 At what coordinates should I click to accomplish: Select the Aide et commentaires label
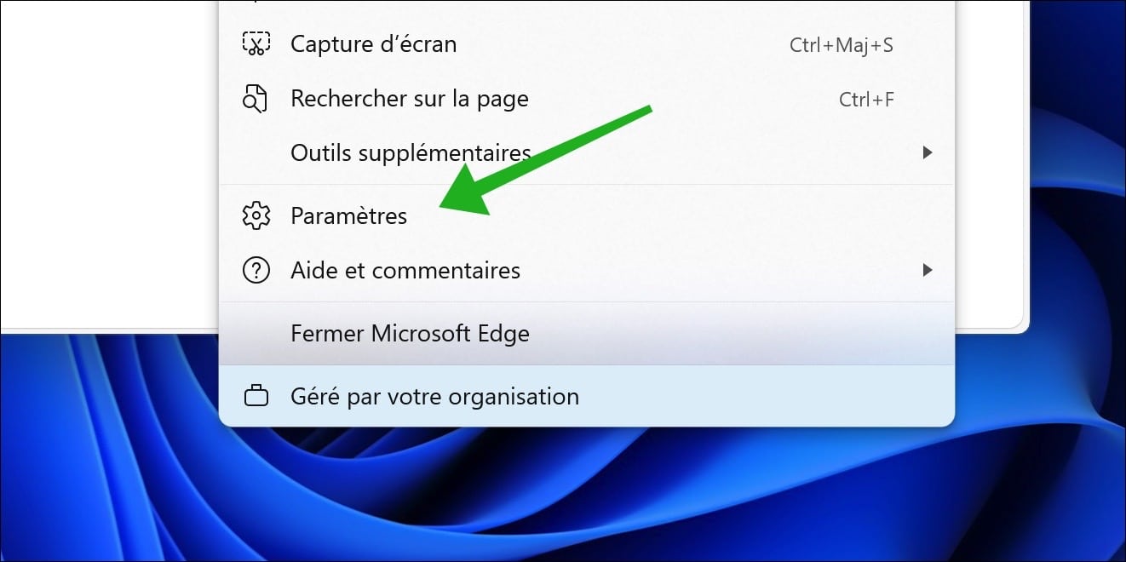tap(405, 271)
